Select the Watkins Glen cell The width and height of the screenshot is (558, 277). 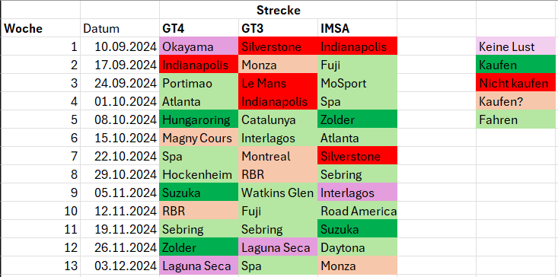278,193
